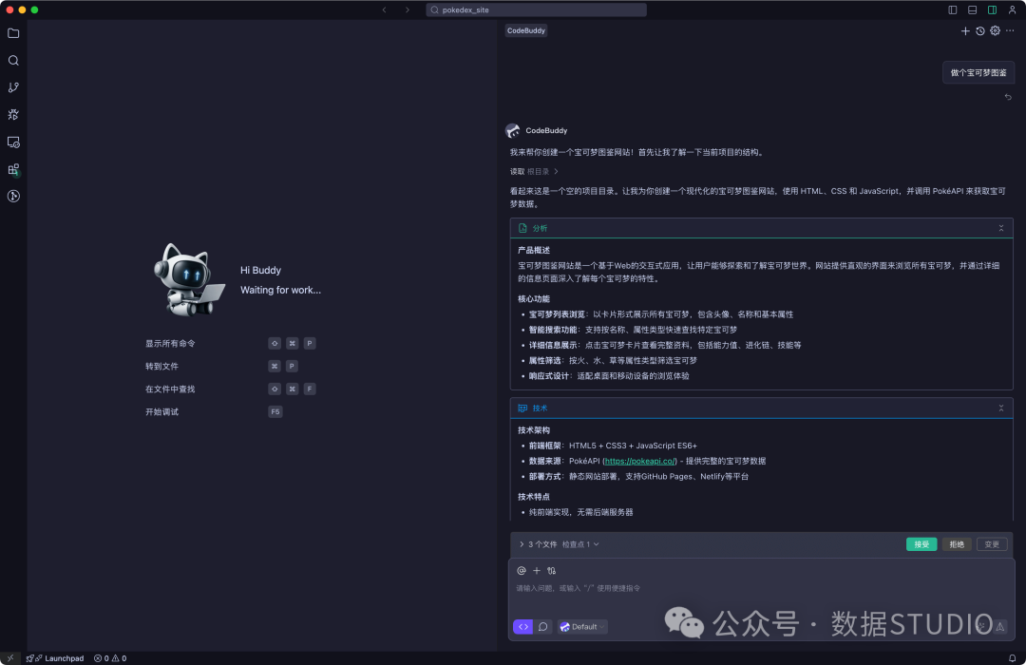Screen dimensions: 1026x665
Task: Select the CodeBuddy tab
Action: pyautogui.click(x=526, y=30)
